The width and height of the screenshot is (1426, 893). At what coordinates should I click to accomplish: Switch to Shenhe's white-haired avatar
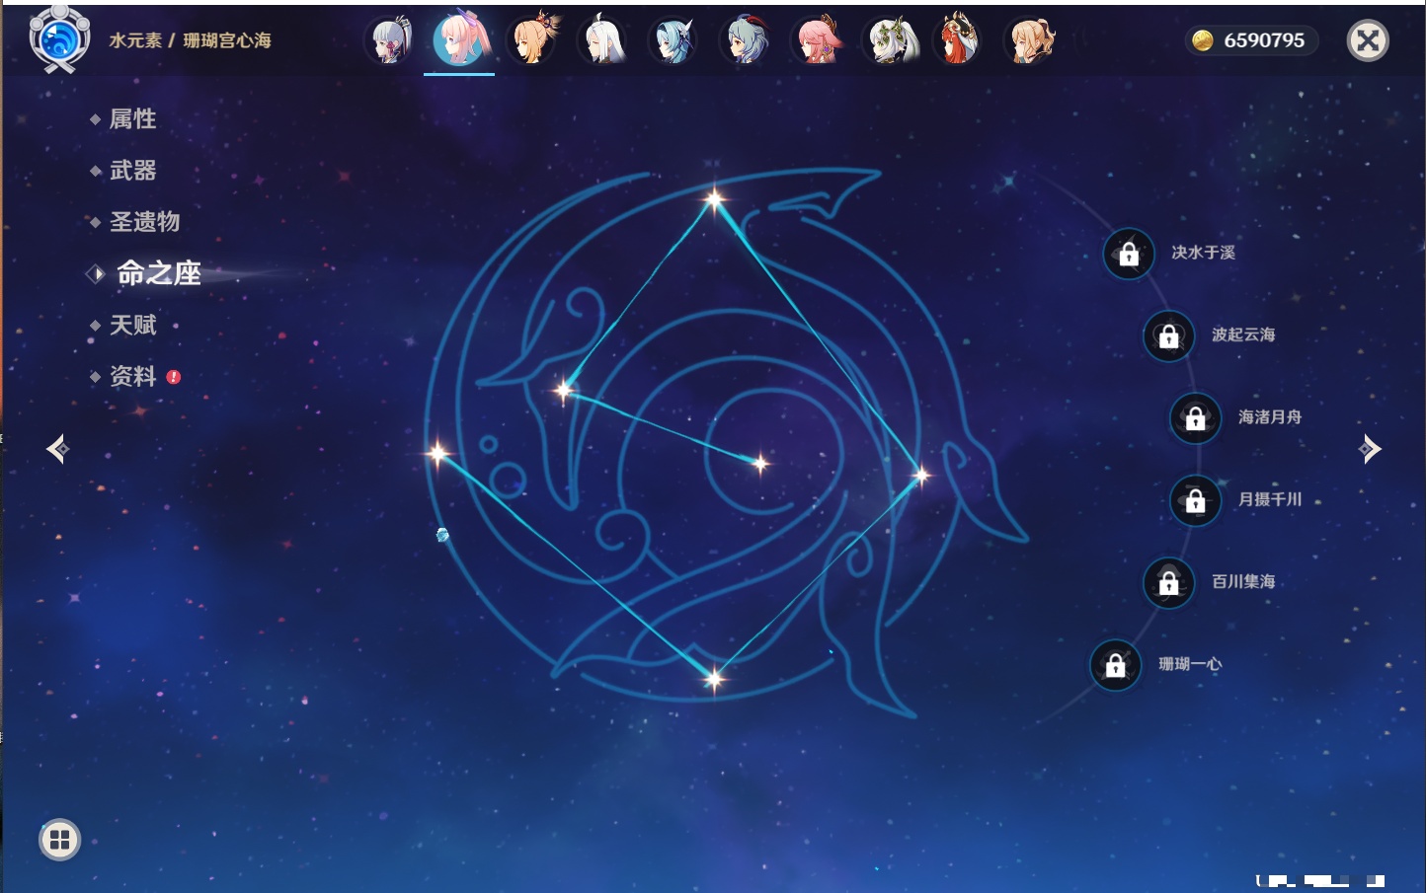(603, 40)
